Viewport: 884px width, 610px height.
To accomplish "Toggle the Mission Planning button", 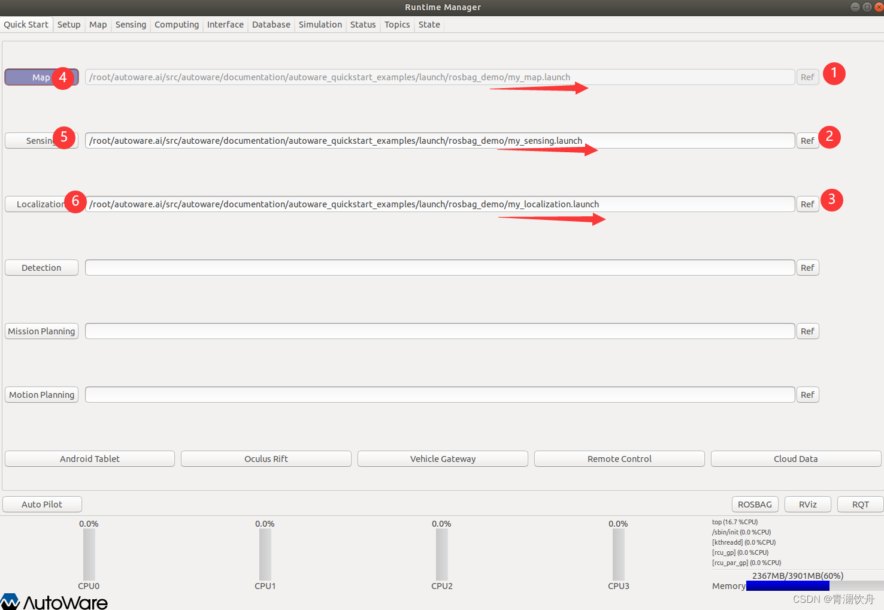I will (41, 331).
